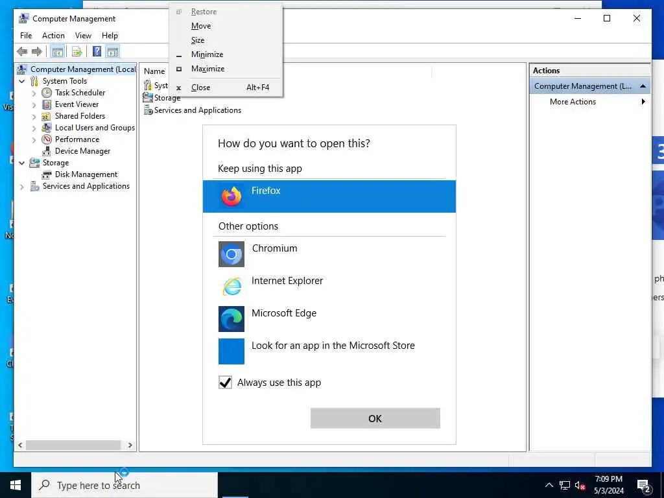The width and height of the screenshot is (664, 498).
Task: Select Look for an app in Microsoft Store
Action: click(329, 351)
